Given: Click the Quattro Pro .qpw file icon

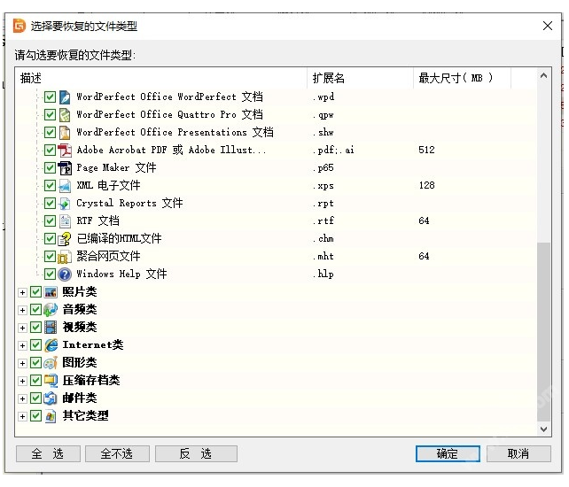Looking at the screenshot, I should pos(65,114).
